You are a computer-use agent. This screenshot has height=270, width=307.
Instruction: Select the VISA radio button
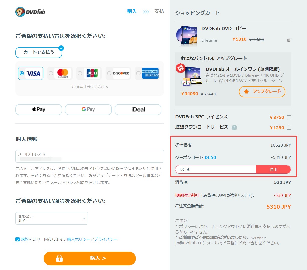point(22,73)
